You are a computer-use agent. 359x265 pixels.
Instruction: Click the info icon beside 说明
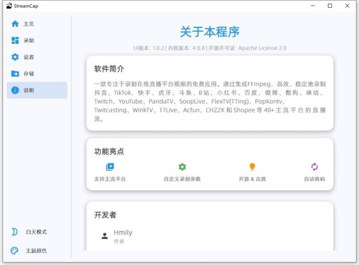pos(15,90)
